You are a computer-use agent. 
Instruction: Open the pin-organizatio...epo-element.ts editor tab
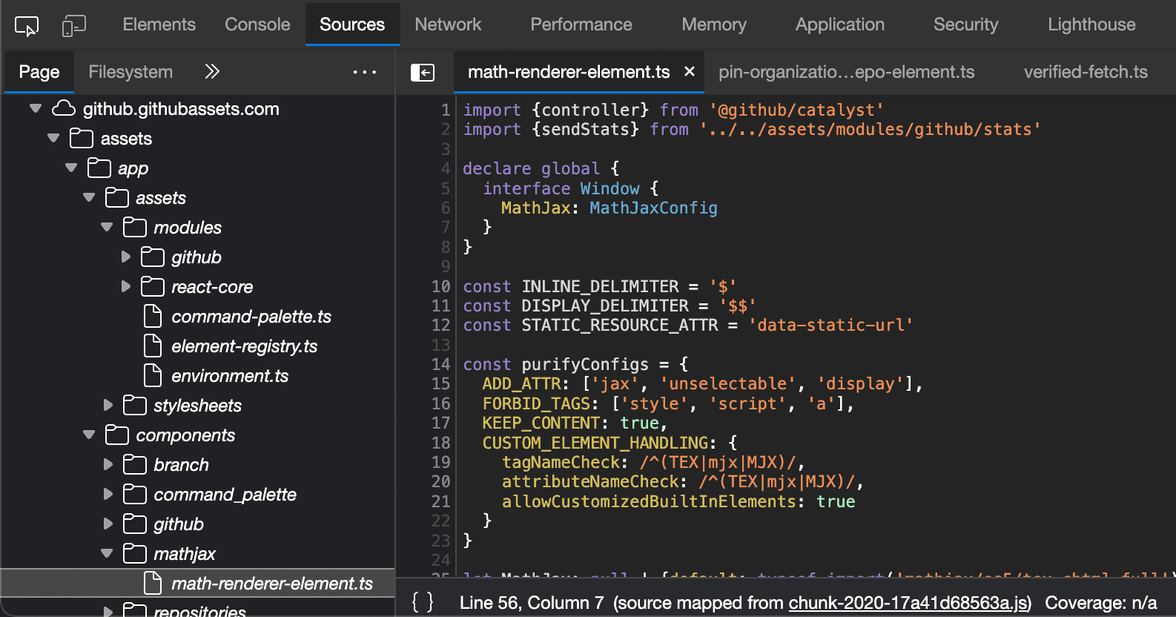[846, 72]
